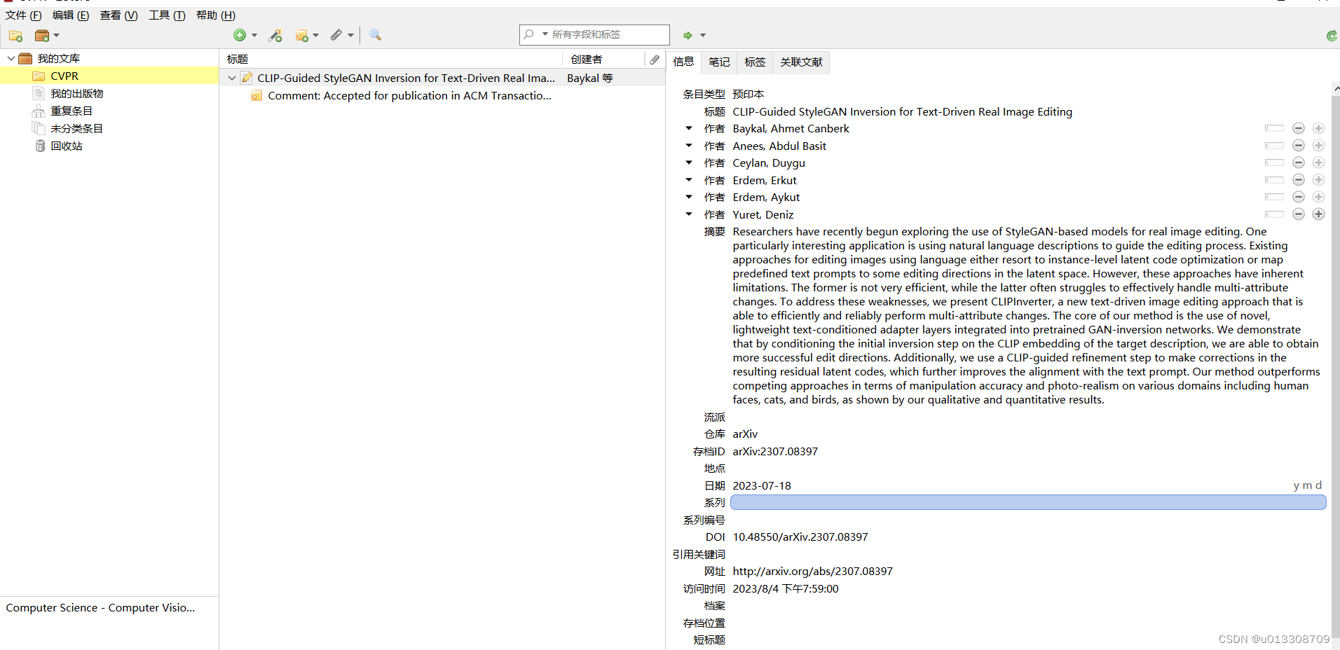The height and width of the screenshot is (650, 1340).
Task: Remove author Ceylan with minus icon
Action: point(1299,162)
